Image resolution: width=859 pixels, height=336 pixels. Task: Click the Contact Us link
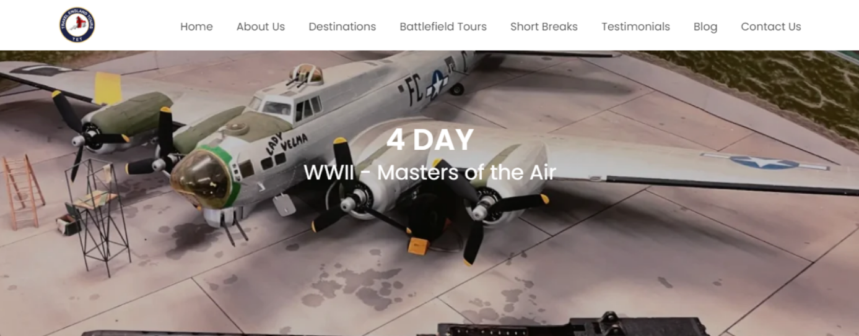pos(771,27)
